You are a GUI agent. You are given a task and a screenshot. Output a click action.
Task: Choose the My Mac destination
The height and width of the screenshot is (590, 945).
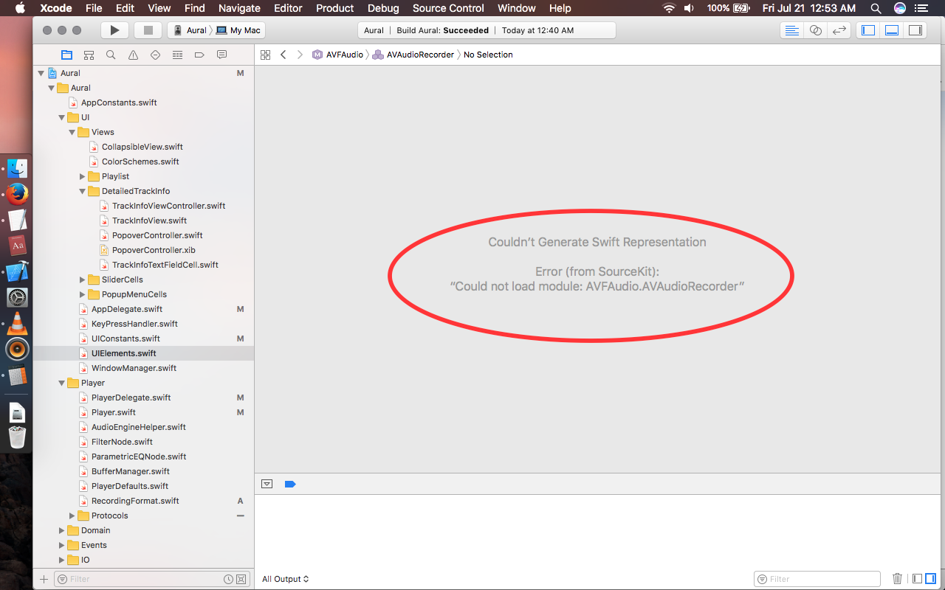coord(240,30)
